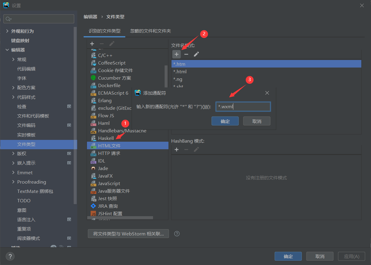The image size is (371, 265).
Task: Click the HashBang patterns add plus icon
Action: point(177,150)
